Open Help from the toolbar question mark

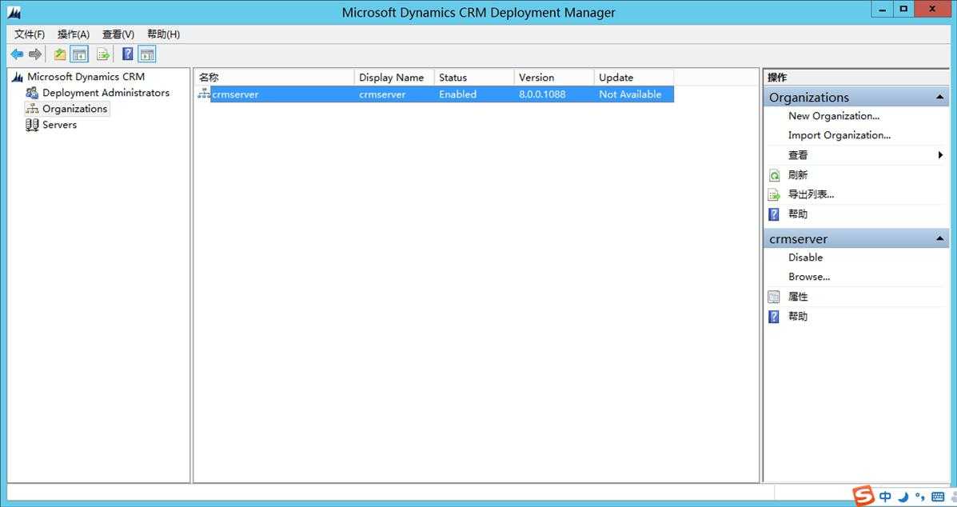[x=128, y=54]
